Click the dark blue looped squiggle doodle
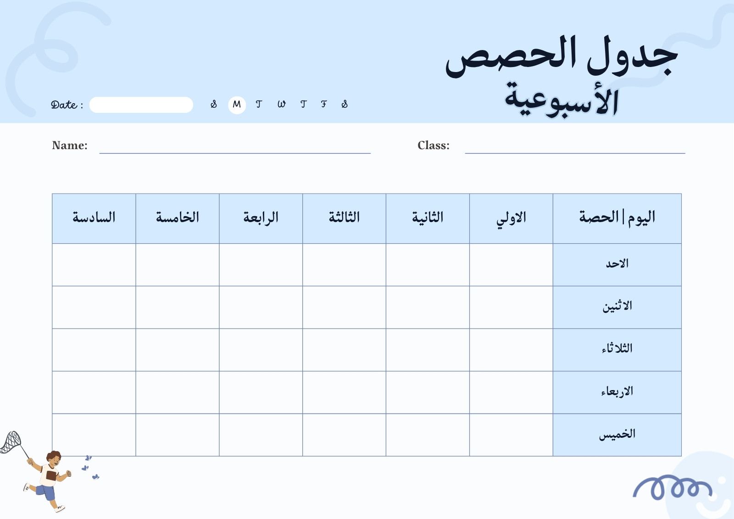The height and width of the screenshot is (519, 734). point(673,488)
